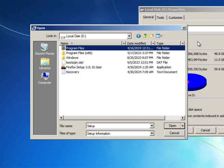Click the blue pie chart in Properties
224x168 pixels.
tap(197, 82)
